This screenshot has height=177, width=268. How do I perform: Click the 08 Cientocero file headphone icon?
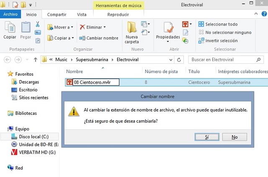click(x=69, y=82)
